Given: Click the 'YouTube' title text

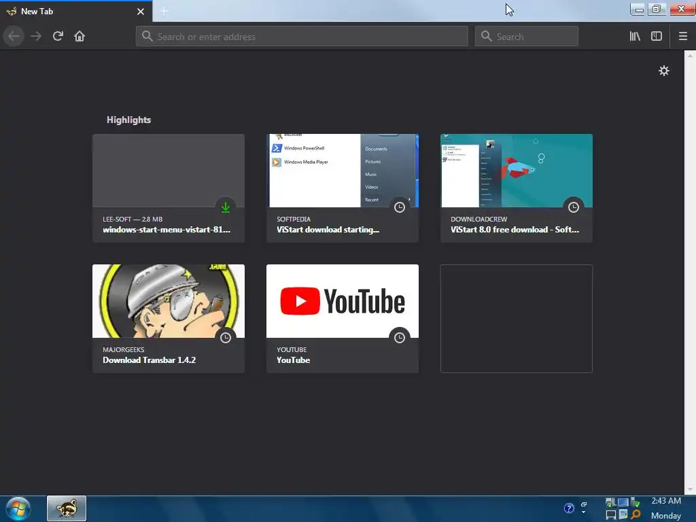Looking at the screenshot, I should click(x=294, y=360).
